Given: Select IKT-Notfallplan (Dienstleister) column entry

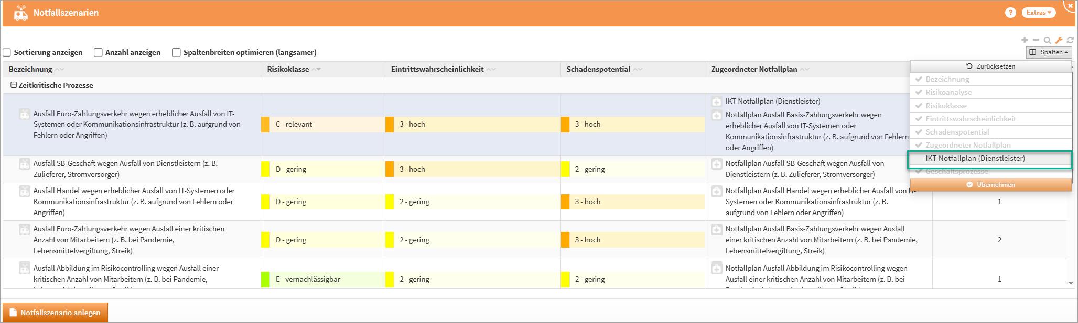Looking at the screenshot, I should click(975, 158).
